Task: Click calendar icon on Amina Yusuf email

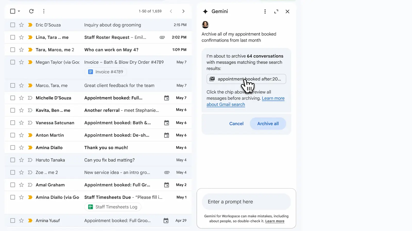Action: click(166, 220)
